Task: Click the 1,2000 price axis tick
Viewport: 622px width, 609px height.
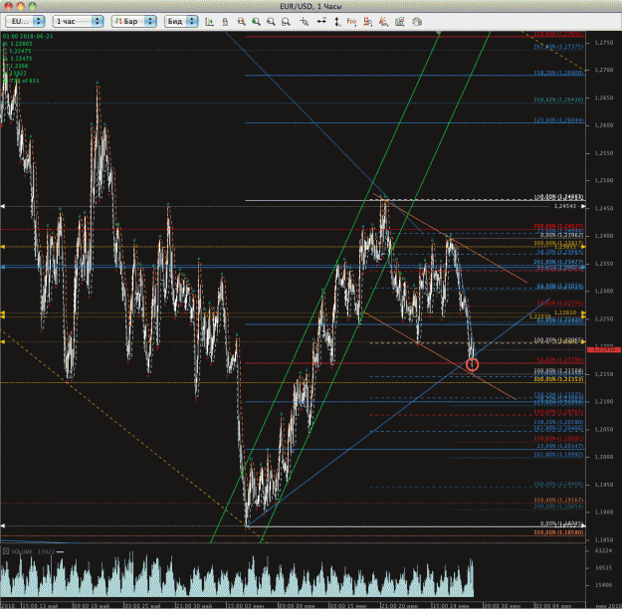Action: 604,457
